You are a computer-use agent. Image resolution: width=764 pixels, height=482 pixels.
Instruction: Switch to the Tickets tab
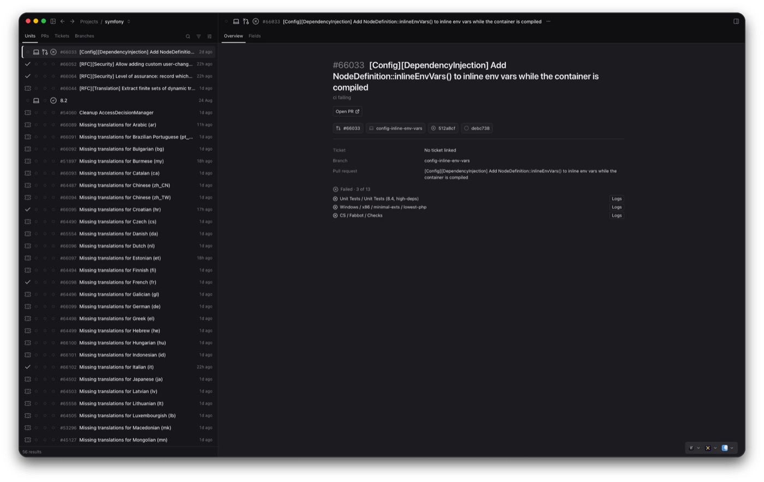tap(62, 36)
